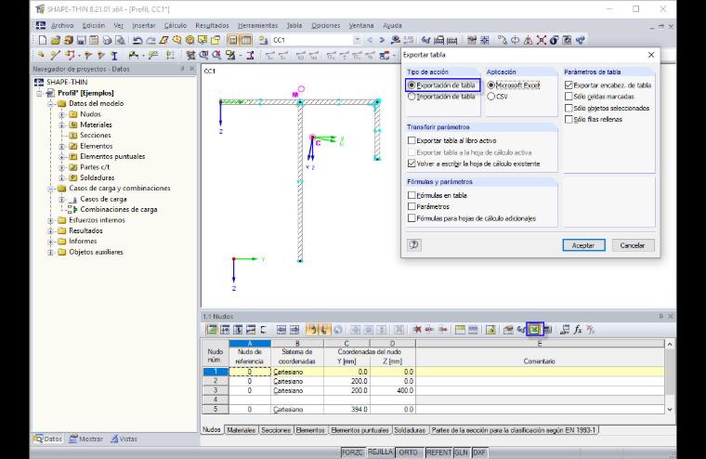Expand the Casos de carga tree node
This screenshot has width=706, height=459.
point(61,199)
